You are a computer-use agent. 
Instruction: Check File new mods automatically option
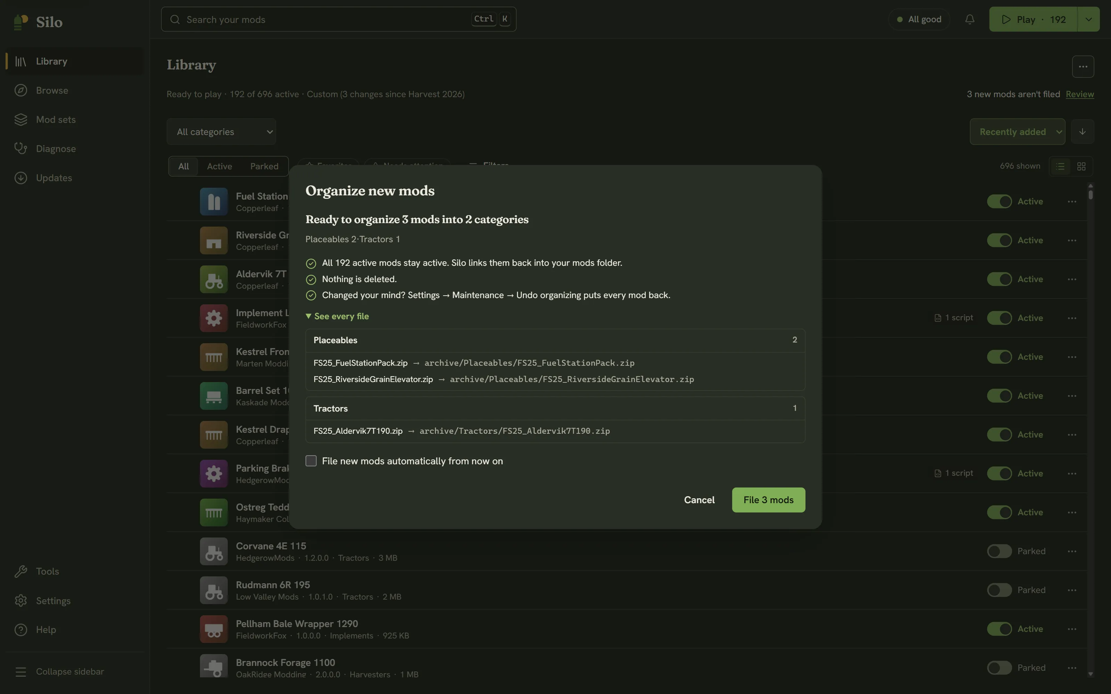(x=311, y=461)
